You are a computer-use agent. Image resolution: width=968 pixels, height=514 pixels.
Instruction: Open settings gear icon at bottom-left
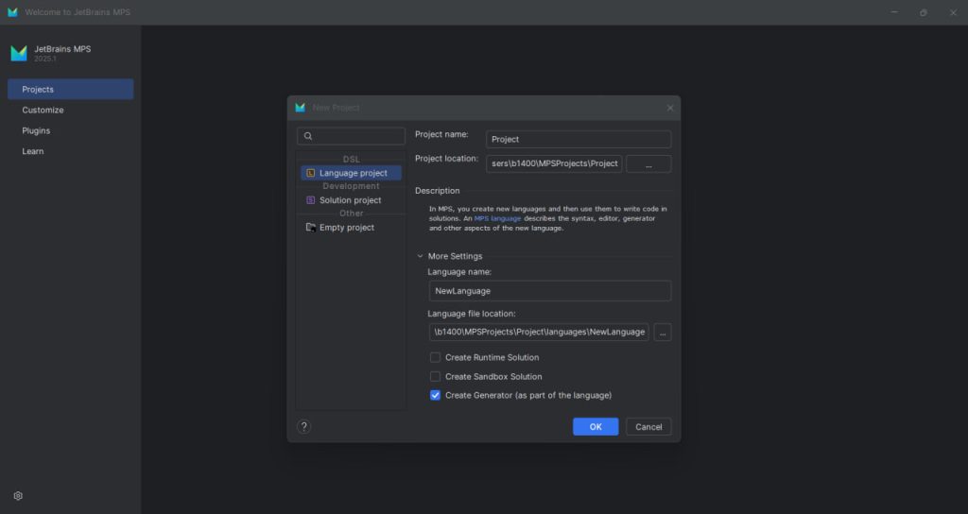18,495
